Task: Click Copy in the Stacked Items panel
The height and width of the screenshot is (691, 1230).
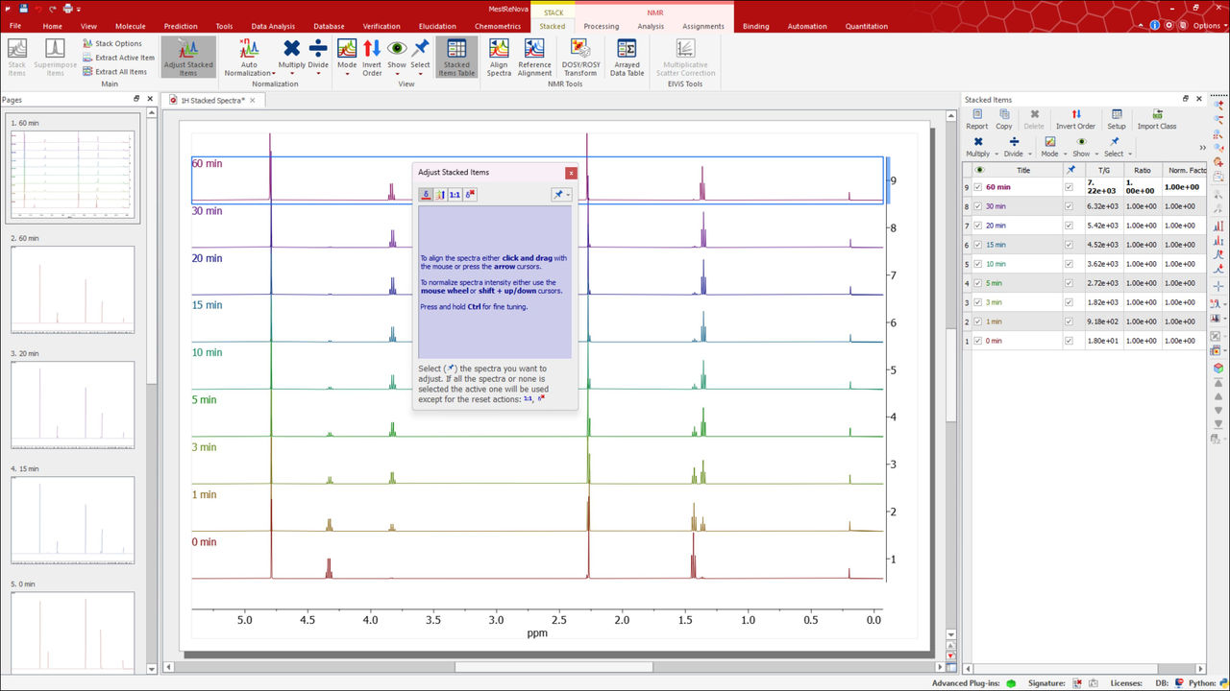Action: pyautogui.click(x=1004, y=119)
